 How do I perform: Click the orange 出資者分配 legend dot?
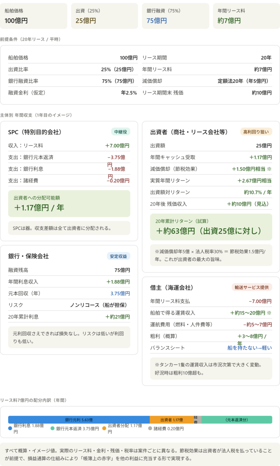104,428
